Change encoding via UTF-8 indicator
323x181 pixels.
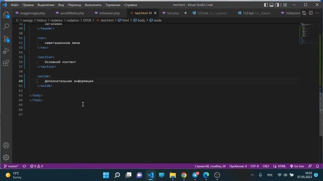coord(254,166)
